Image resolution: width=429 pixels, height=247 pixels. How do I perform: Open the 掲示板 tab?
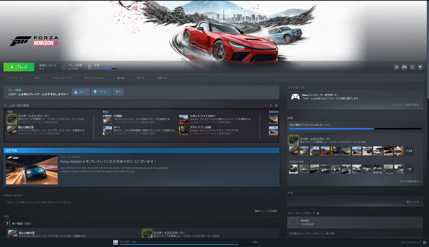point(120,78)
